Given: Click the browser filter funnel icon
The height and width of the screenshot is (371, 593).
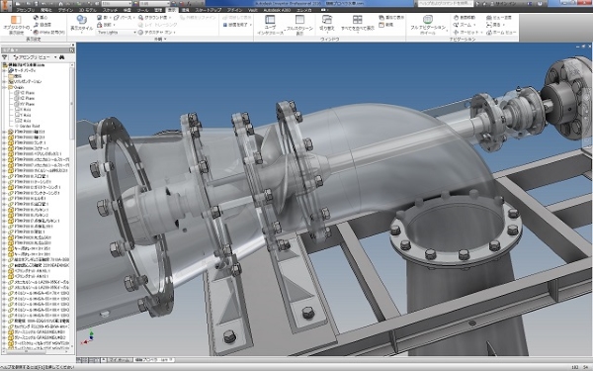Looking at the screenshot, I should [5, 57].
